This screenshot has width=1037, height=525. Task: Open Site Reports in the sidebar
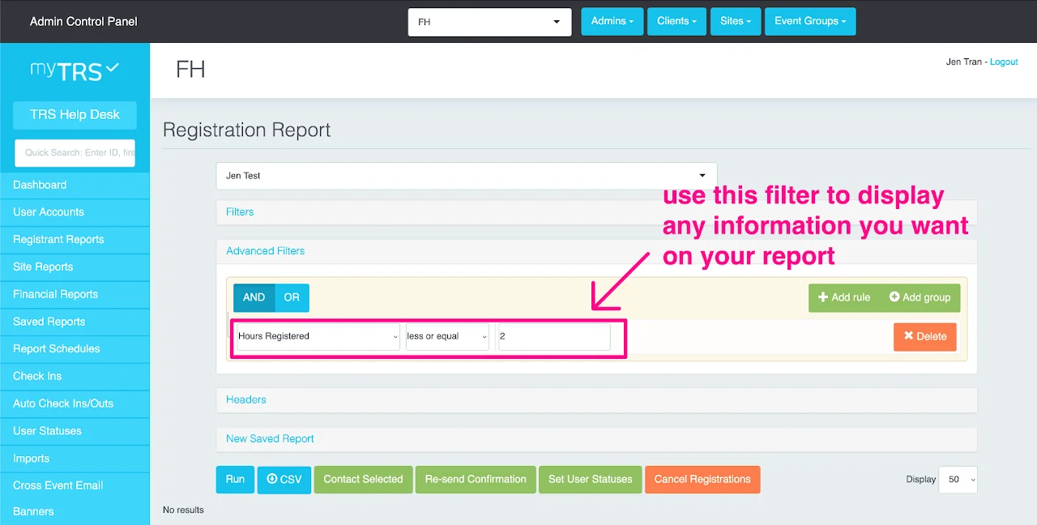tap(75, 267)
